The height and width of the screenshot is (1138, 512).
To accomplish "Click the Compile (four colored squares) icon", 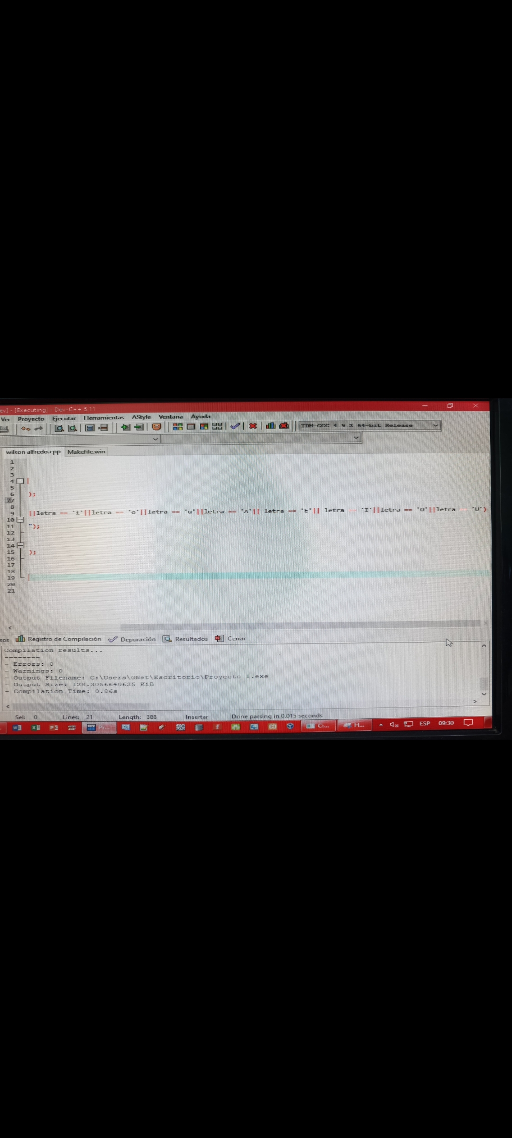I will point(178,427).
